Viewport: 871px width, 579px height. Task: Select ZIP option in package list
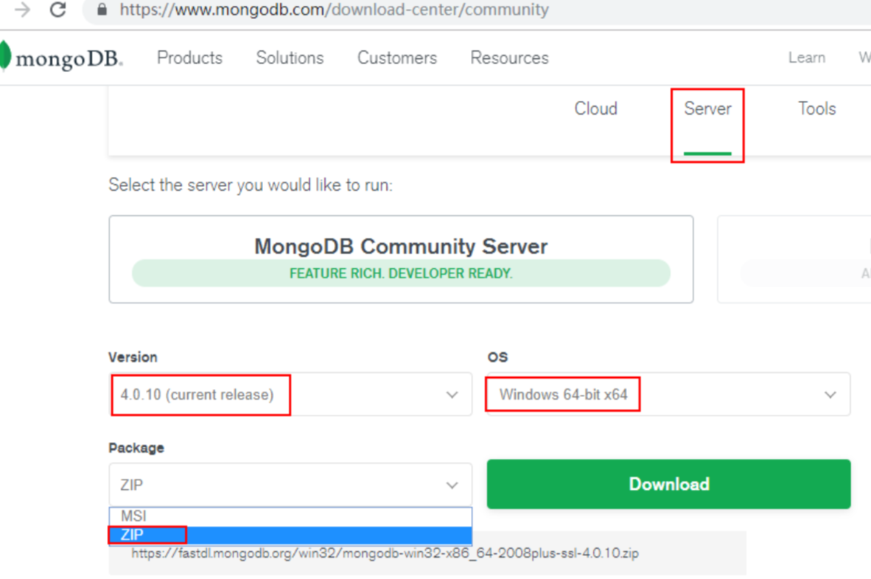(x=133, y=535)
